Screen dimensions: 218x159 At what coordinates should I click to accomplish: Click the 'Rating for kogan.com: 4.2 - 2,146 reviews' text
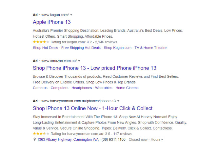(84, 42)
